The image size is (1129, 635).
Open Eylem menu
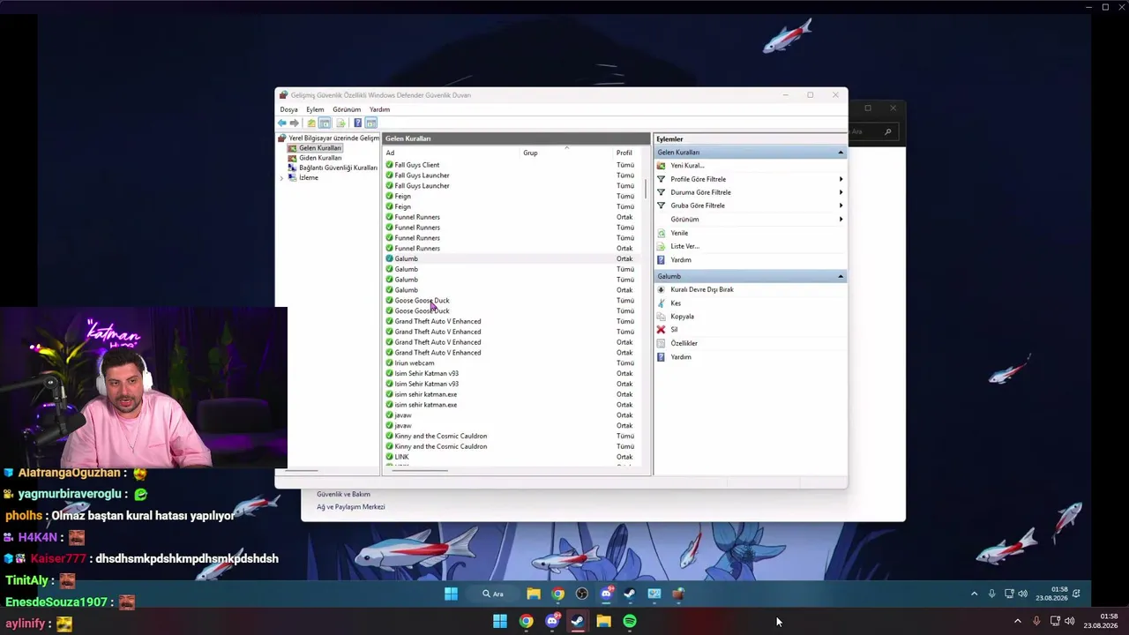[315, 109]
